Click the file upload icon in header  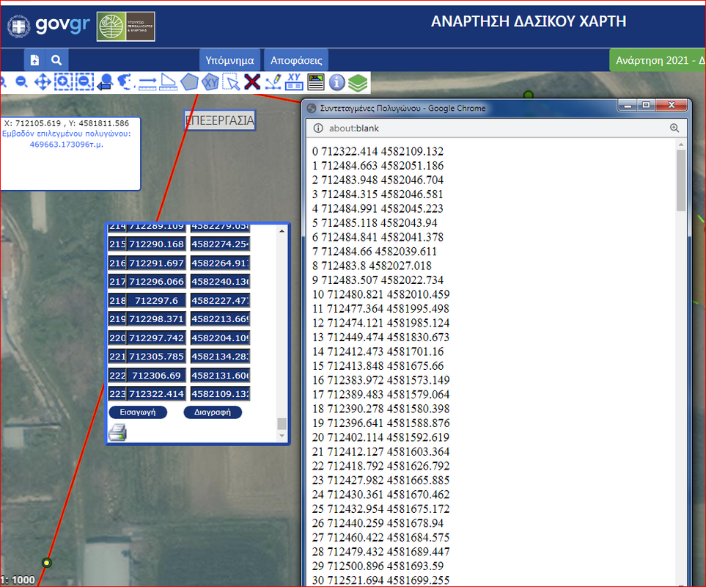[x=34, y=60]
